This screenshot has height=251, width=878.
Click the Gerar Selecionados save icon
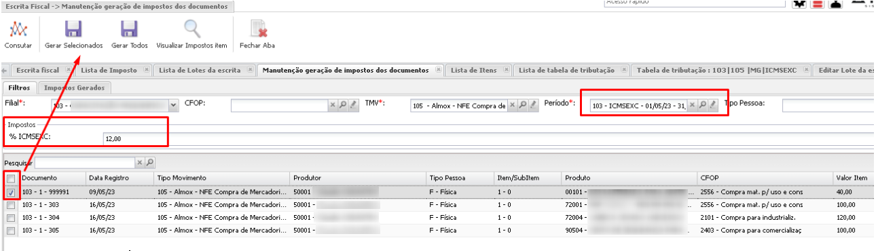click(x=73, y=29)
